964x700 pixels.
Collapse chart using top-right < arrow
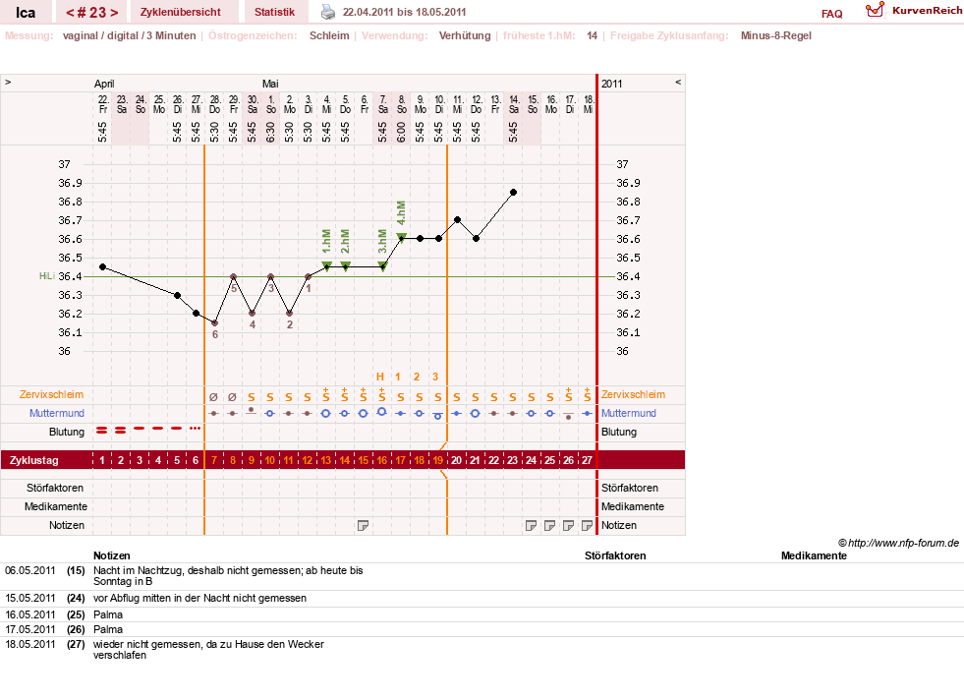678,82
